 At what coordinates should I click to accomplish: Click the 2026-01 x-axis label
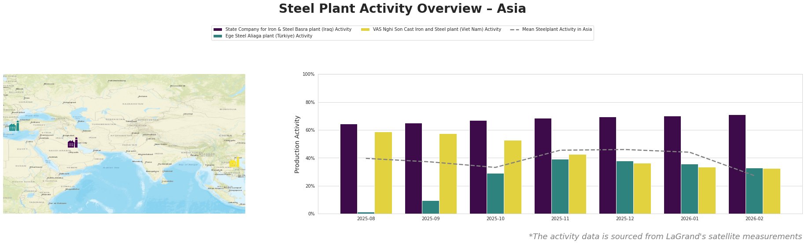pos(689,218)
